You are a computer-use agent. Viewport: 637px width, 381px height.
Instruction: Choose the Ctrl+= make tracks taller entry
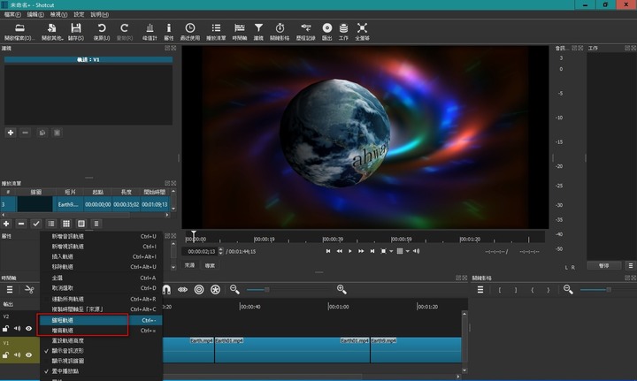(101, 331)
